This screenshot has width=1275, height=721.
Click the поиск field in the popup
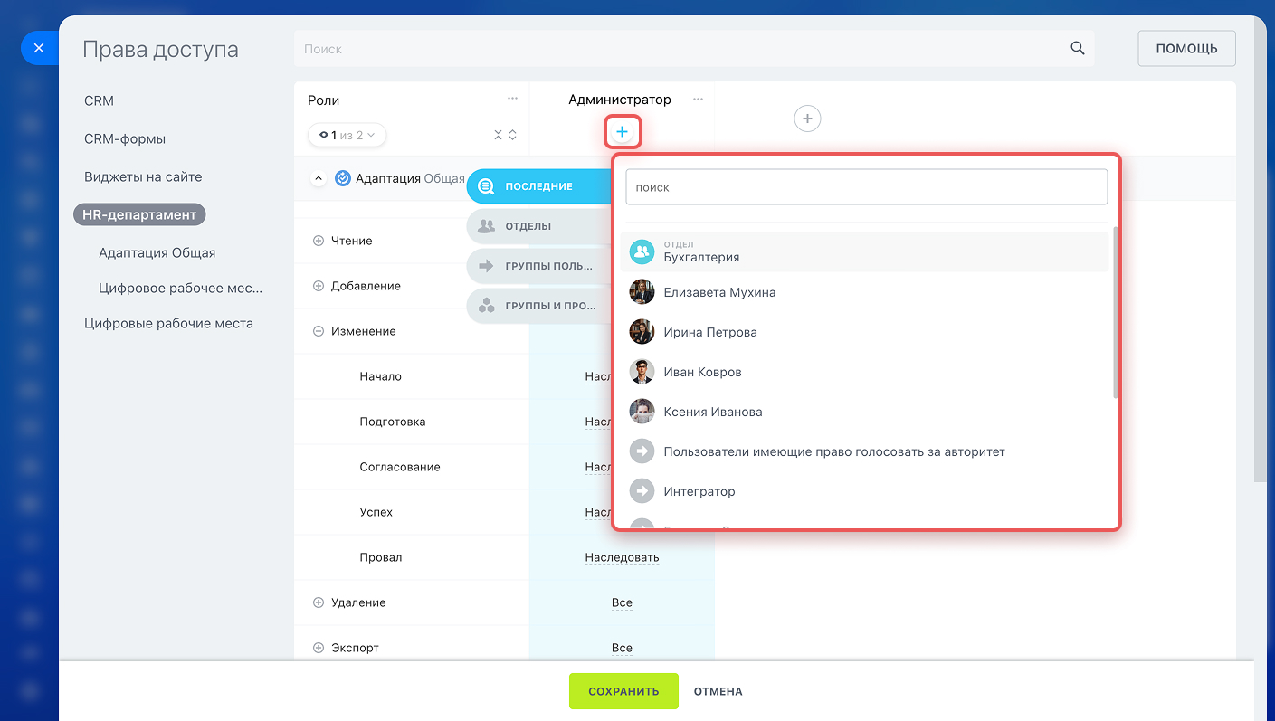click(866, 187)
